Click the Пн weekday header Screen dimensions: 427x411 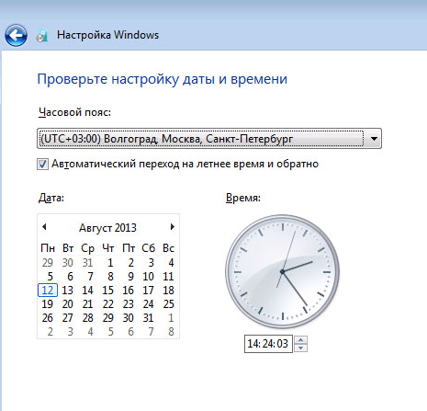[x=48, y=248]
